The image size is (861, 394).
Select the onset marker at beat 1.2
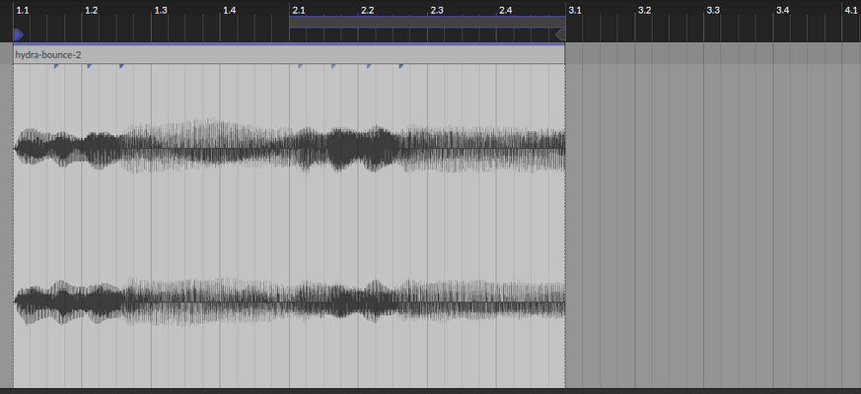coord(89,66)
